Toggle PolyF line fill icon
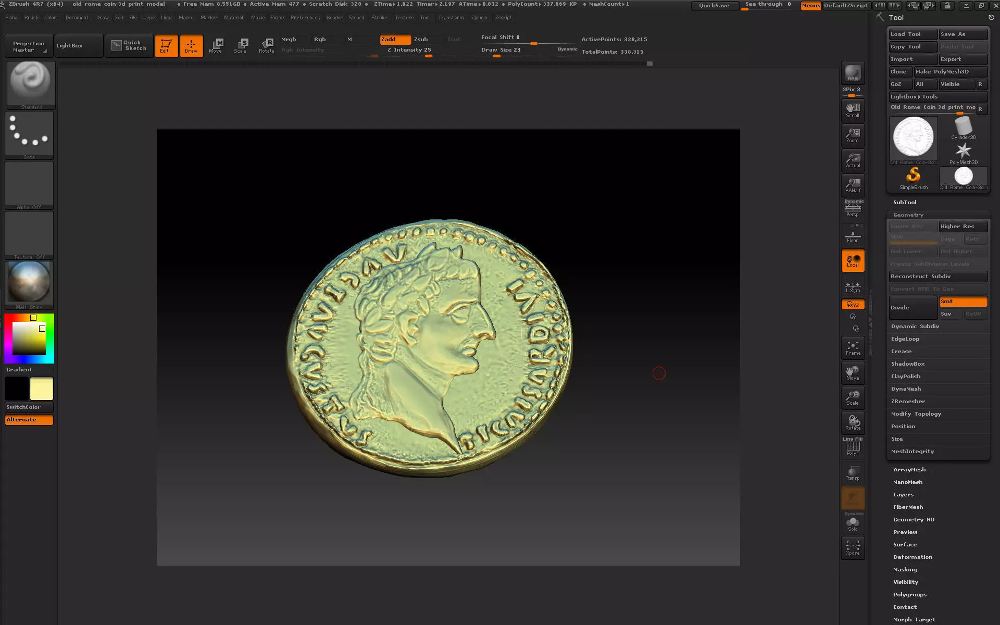 [x=853, y=448]
